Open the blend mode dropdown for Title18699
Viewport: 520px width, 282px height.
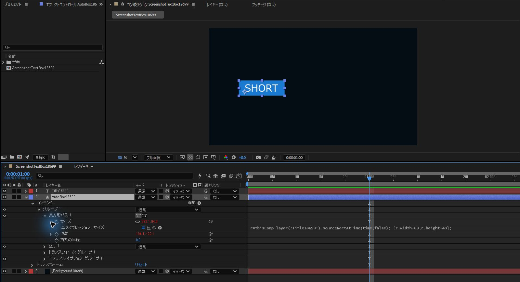point(146,191)
